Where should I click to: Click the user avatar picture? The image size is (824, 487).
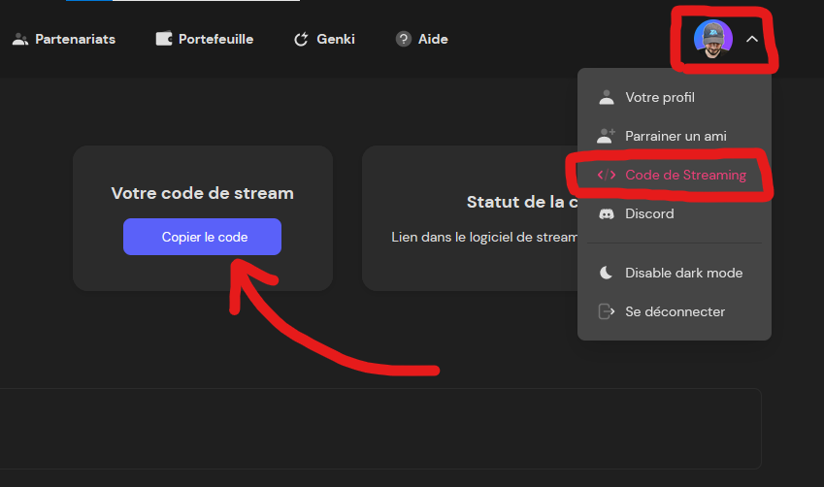pos(712,39)
